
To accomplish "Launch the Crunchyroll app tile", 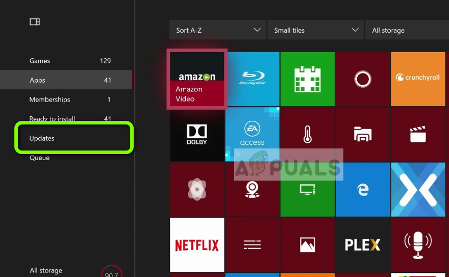I will [418, 79].
